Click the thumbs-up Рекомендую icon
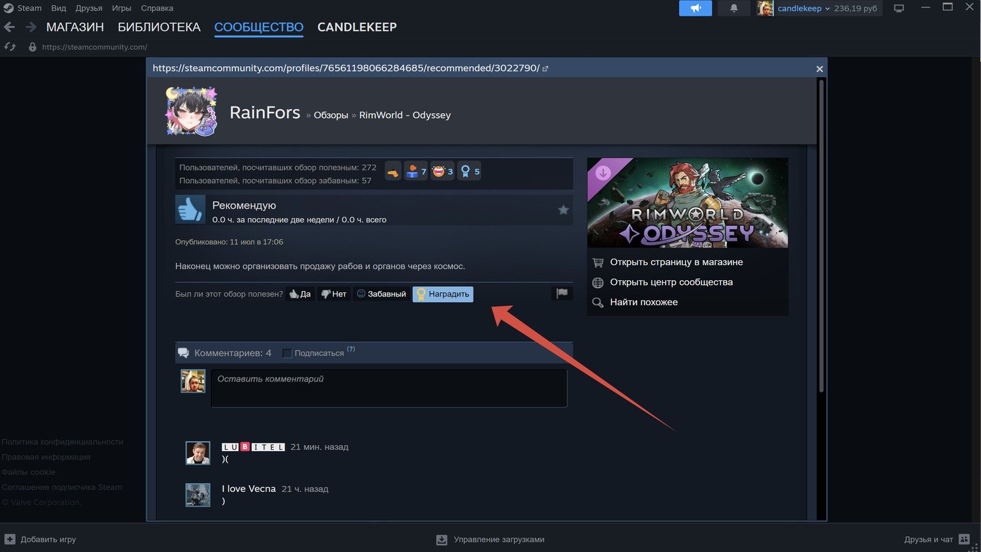The height and width of the screenshot is (552, 981). (x=190, y=210)
